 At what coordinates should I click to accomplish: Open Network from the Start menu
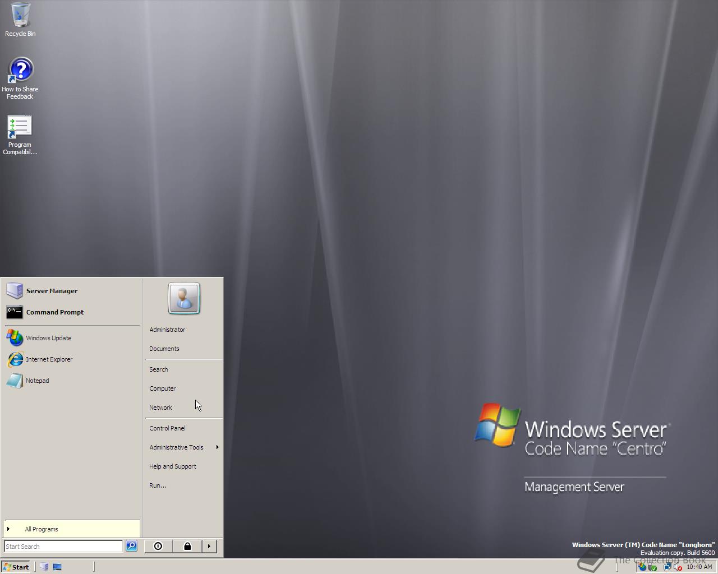coord(184,408)
